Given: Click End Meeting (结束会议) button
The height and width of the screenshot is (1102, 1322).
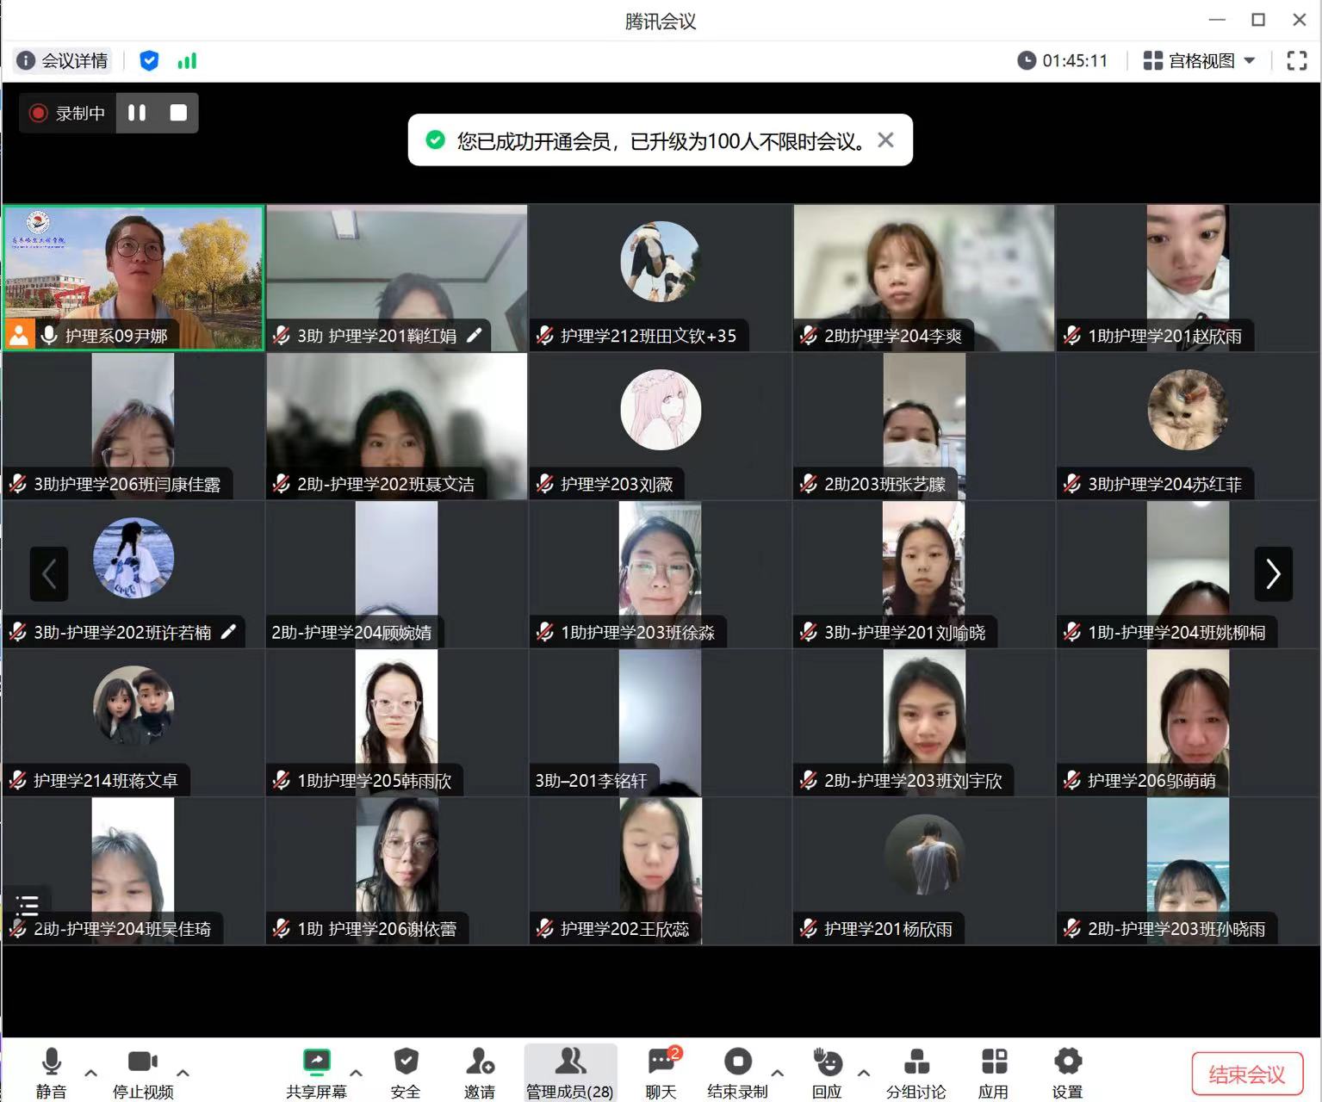Looking at the screenshot, I should 1246,1074.
